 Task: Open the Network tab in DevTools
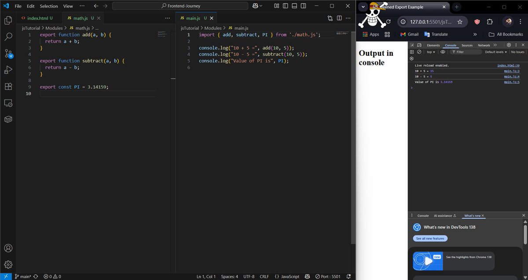tap(484, 45)
